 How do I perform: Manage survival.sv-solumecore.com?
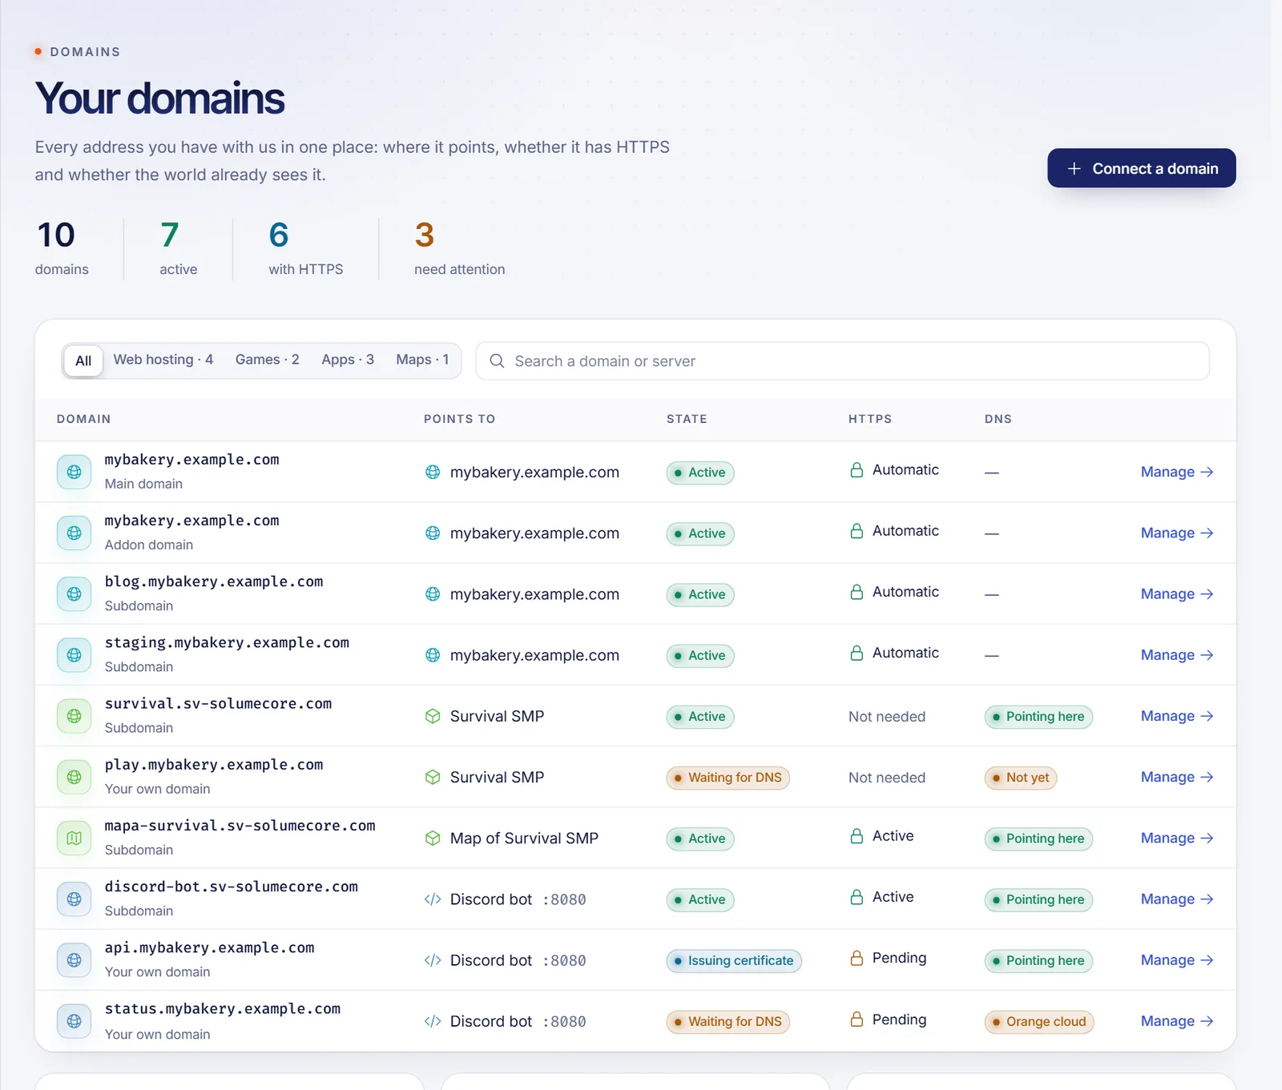pos(1177,716)
